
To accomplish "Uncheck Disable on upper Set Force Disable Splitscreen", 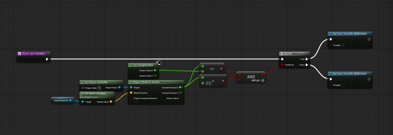I will tap(343, 45).
